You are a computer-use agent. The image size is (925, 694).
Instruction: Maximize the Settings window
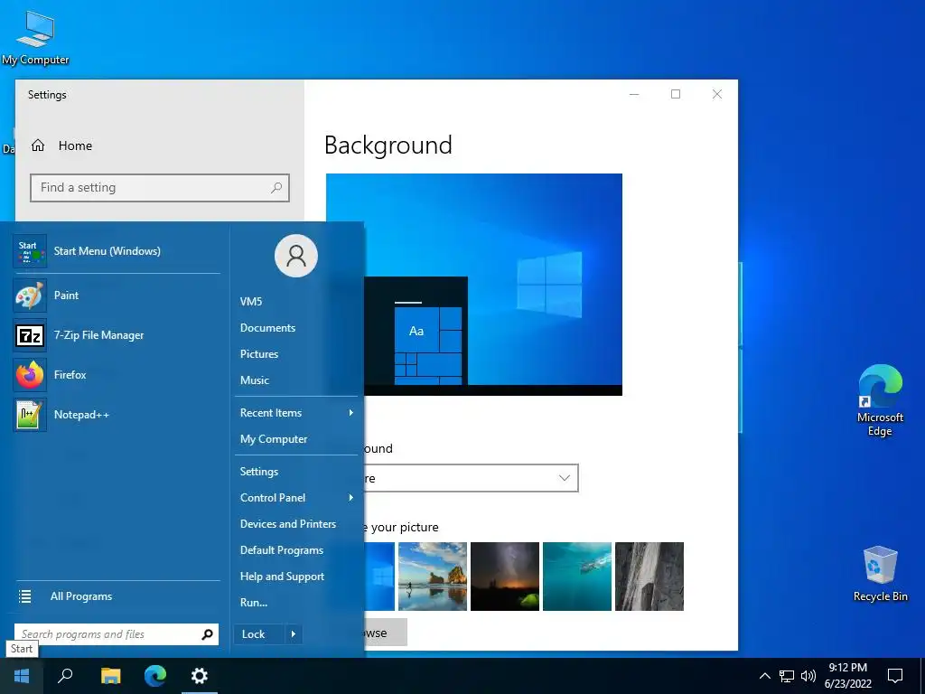point(676,94)
